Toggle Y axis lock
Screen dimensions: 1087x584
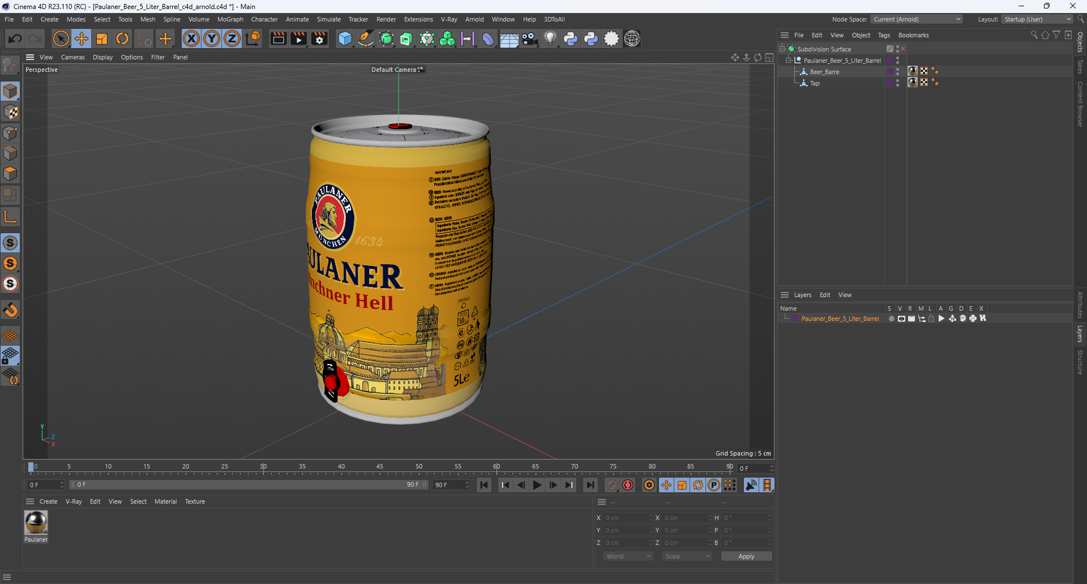[x=212, y=38]
